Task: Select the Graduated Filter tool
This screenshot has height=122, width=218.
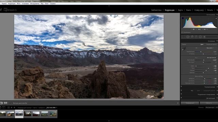Action: tap(196, 37)
